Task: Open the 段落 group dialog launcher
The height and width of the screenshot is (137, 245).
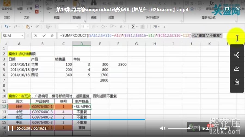Action: click(x=123, y=21)
